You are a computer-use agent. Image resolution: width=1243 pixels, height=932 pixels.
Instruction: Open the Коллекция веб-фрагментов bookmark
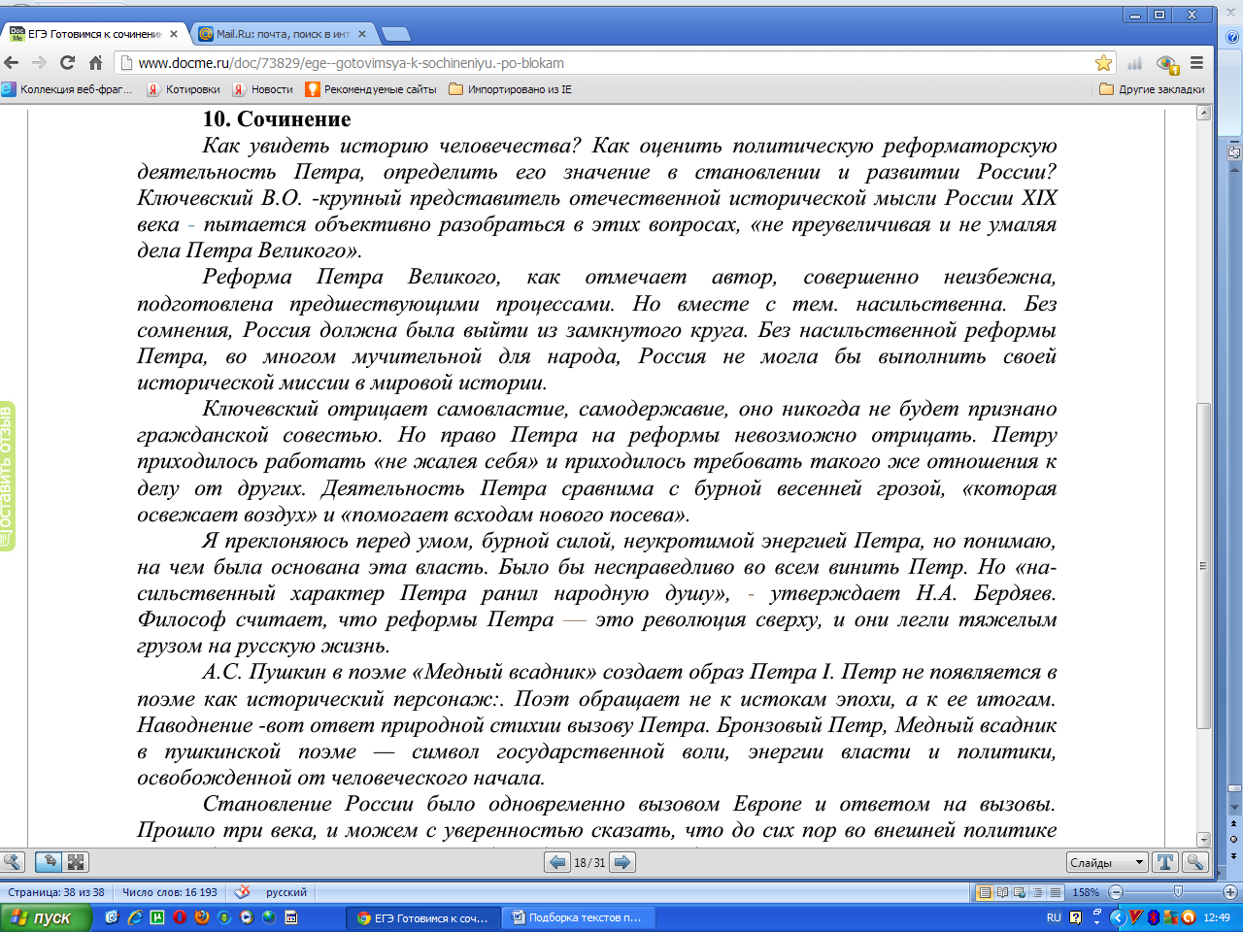click(66, 89)
